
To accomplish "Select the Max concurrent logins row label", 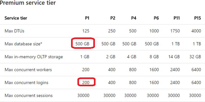I will (x=27, y=83).
